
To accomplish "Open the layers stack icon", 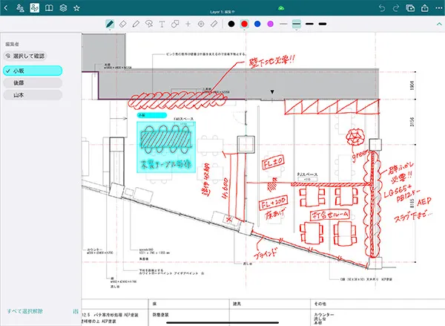I will coord(63,8).
